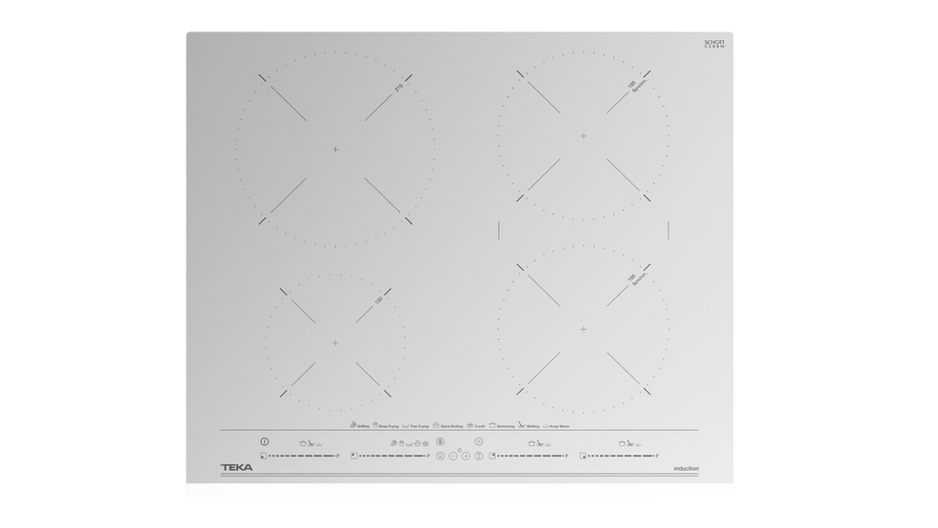Tap the Simmering function icon
The image size is (938, 528).
point(492,425)
